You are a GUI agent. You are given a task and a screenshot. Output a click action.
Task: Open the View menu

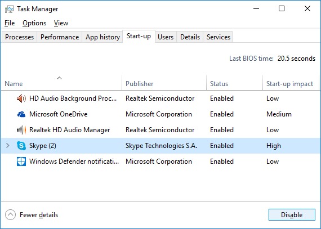[61, 23]
